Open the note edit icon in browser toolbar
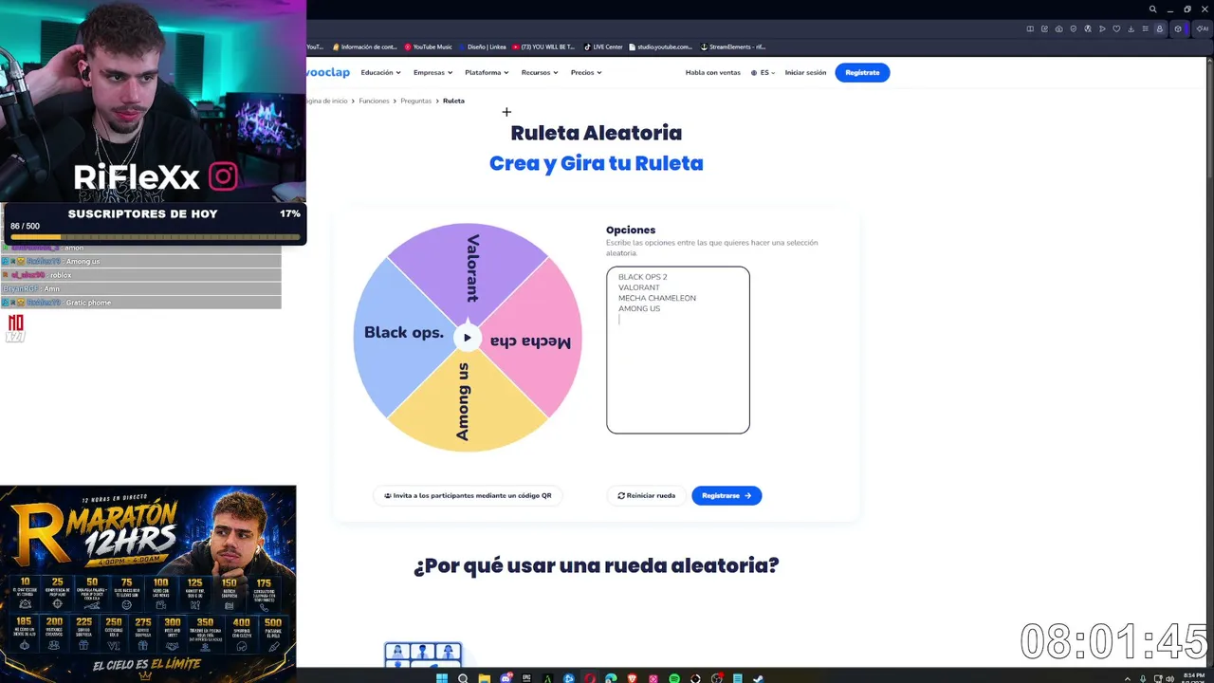This screenshot has width=1214, height=683. pos(1044,29)
